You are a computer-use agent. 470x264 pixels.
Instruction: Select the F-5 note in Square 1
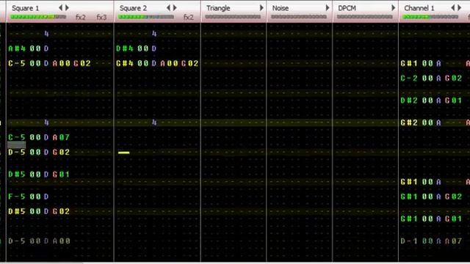point(17,197)
